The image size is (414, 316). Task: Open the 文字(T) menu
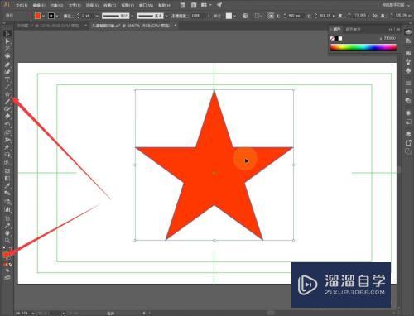click(x=75, y=5)
